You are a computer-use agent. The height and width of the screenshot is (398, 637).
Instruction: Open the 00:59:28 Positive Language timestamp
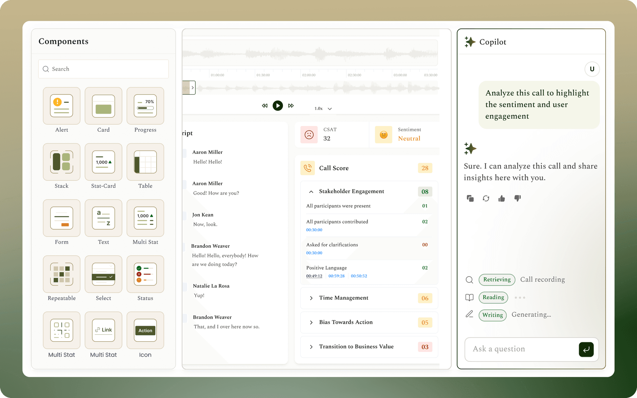[336, 276]
